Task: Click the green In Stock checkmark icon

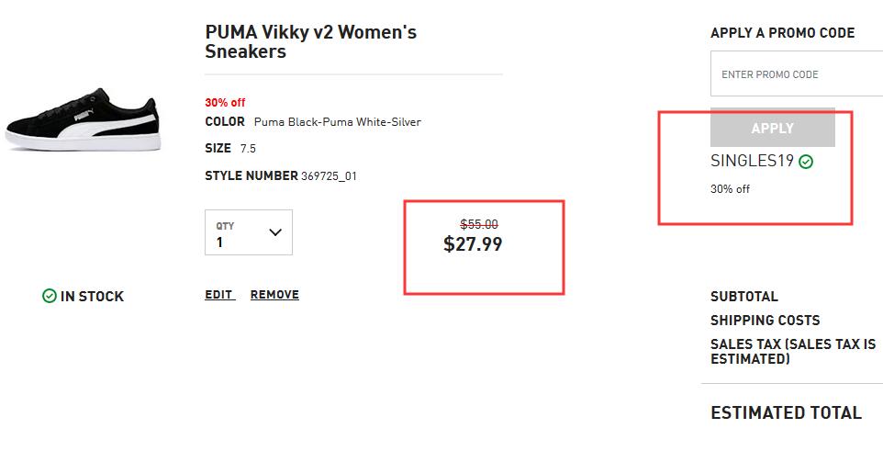Action: pos(50,296)
